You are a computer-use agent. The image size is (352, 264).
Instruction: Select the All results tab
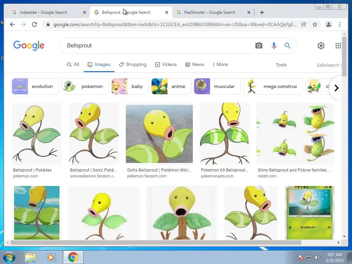point(73,65)
